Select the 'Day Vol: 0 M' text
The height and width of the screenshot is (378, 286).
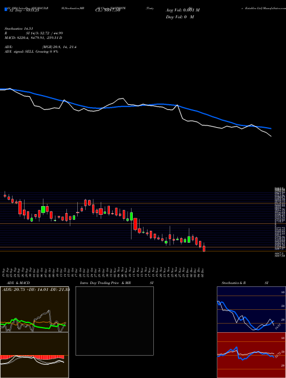pos(180,17)
